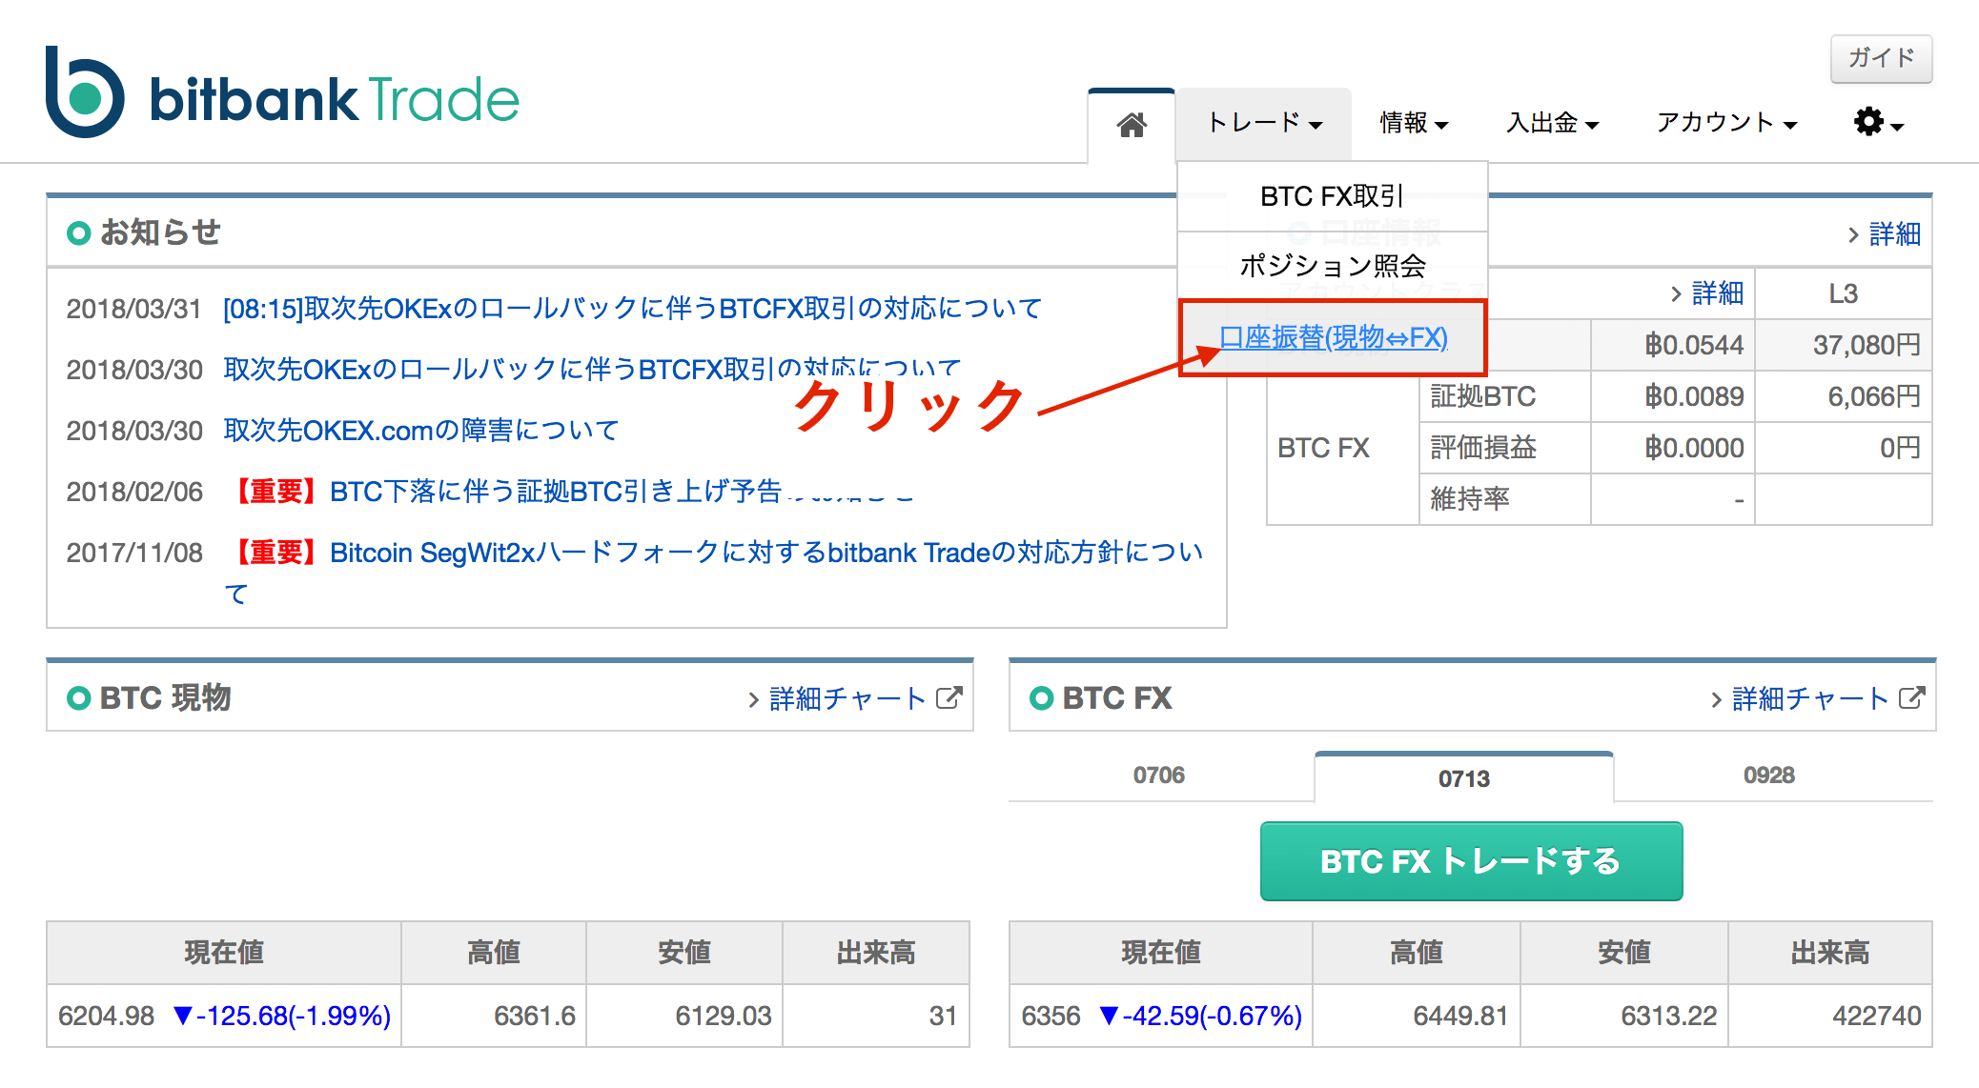The image size is (1979, 1088).
Task: Open 2018/03/30 OKEx rollback BTCFX notice
Action: pos(592,370)
